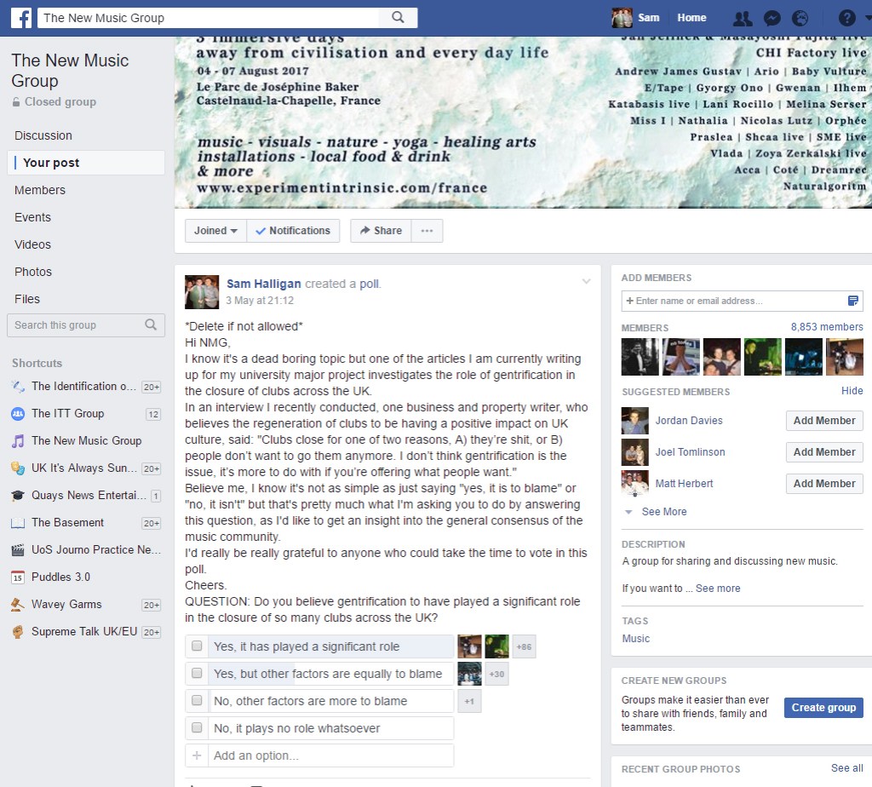Screen dimensions: 872x787
Task: Expand post options chevron on Sam's post
Action: pos(586,282)
